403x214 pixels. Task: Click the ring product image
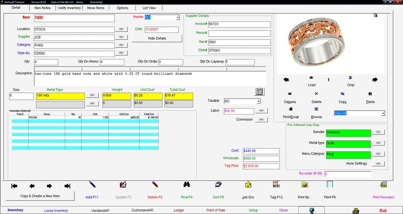(316, 42)
